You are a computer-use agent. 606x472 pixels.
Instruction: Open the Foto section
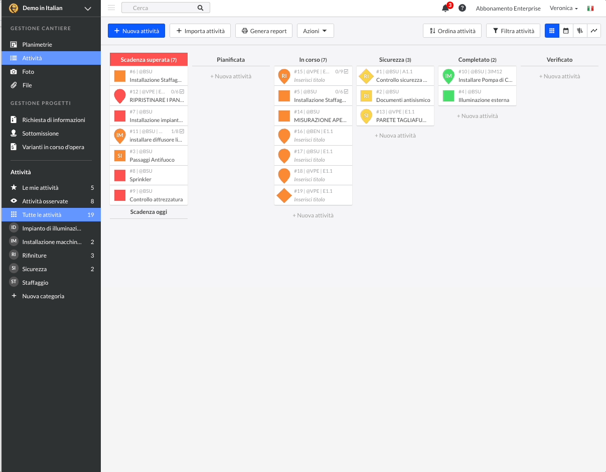(x=29, y=72)
